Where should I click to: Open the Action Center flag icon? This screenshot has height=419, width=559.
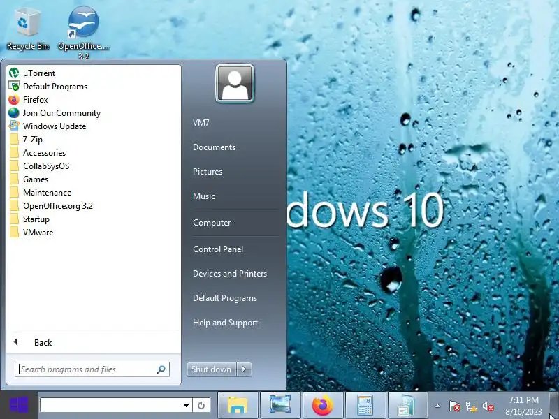tap(455, 406)
